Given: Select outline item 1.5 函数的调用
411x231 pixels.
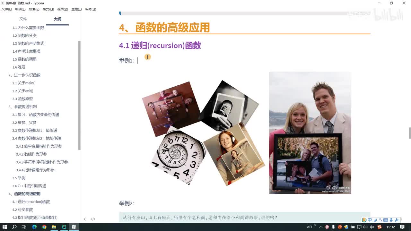Looking at the screenshot, I should [24, 59].
